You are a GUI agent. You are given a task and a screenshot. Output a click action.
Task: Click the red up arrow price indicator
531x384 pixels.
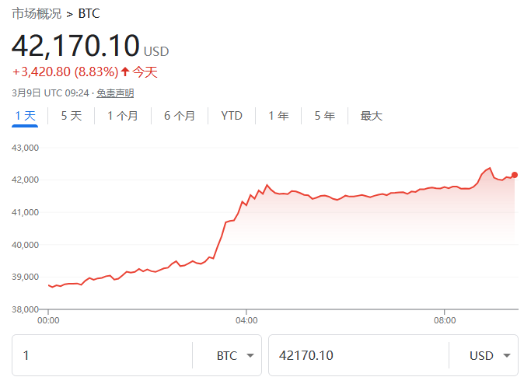[125, 72]
